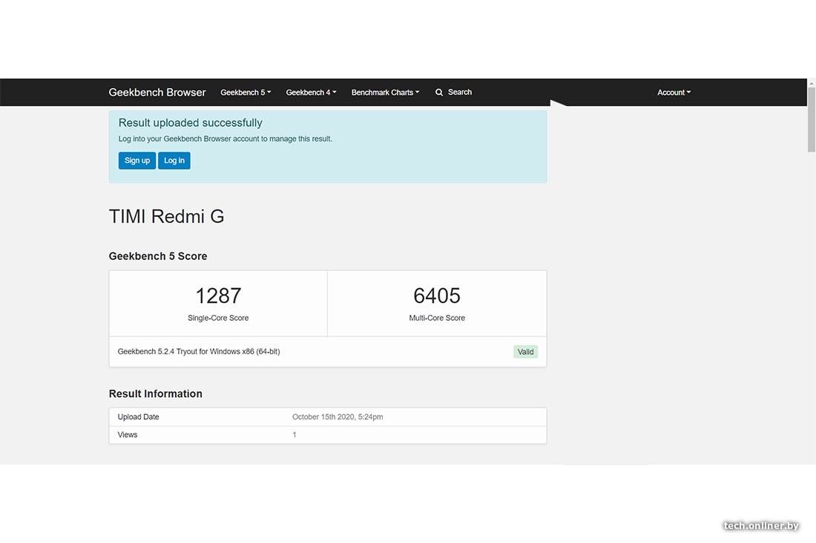
Task: Click the Upload Date row label
Action: [139, 417]
